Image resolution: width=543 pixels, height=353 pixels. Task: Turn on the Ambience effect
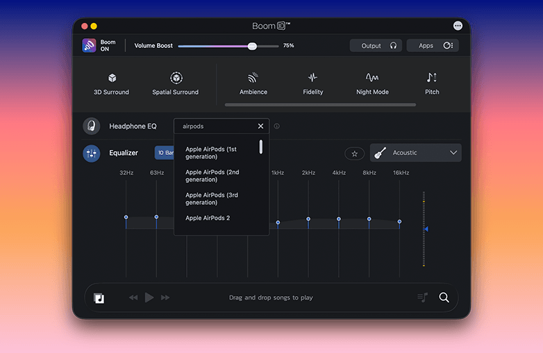(253, 84)
